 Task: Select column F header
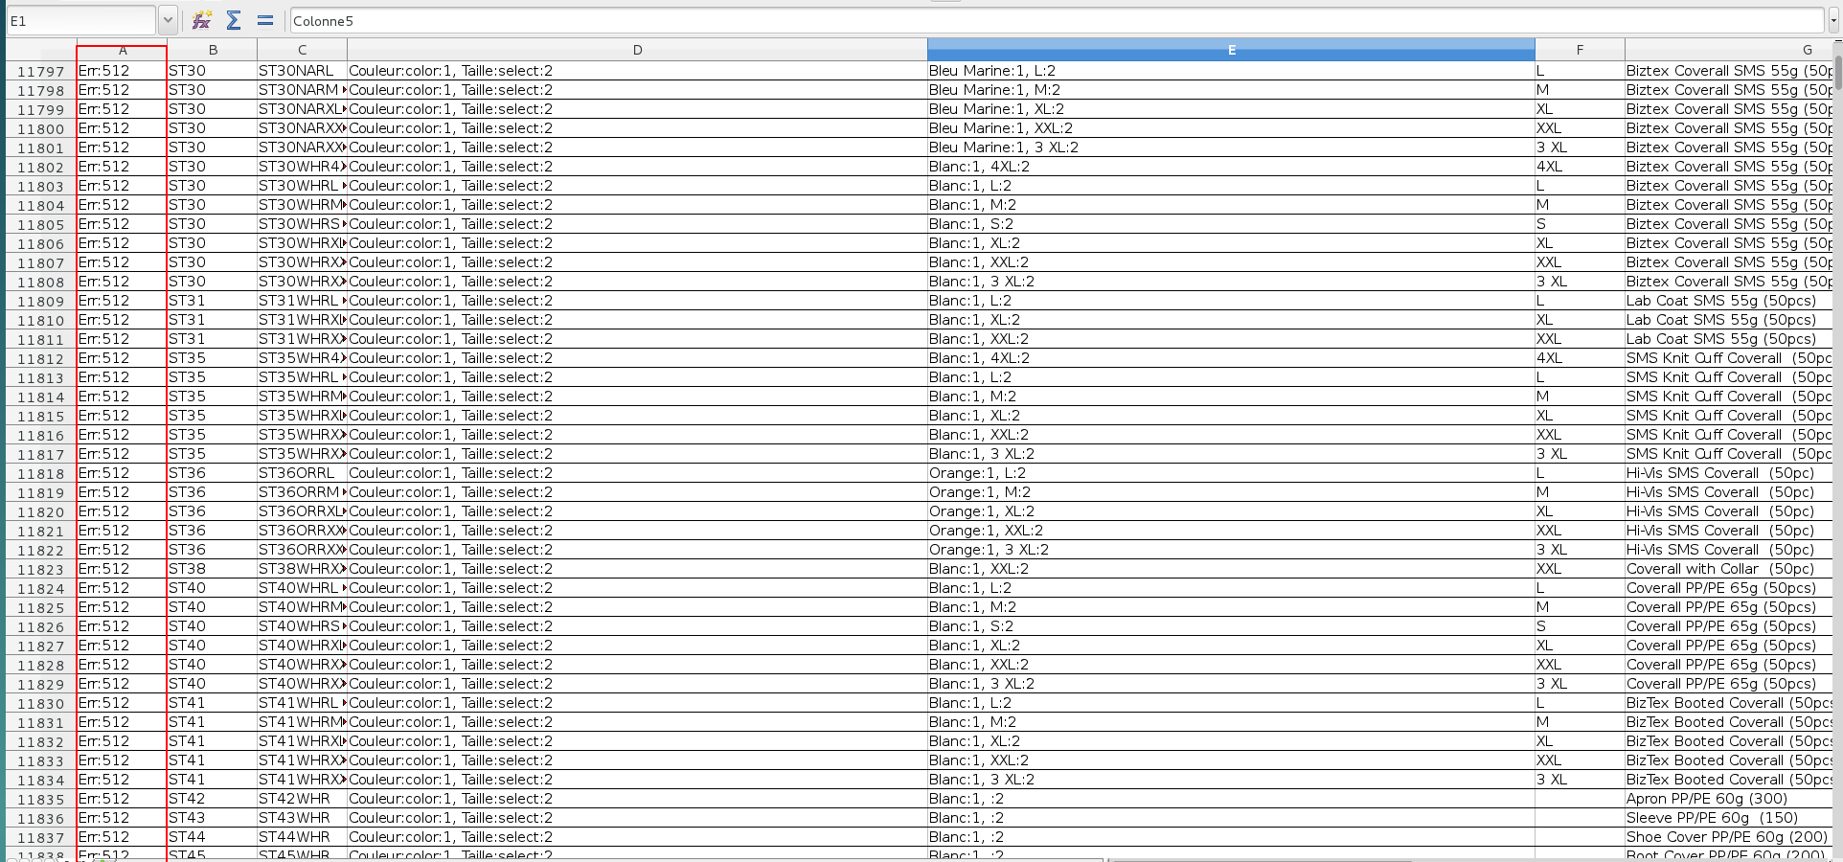[1580, 50]
